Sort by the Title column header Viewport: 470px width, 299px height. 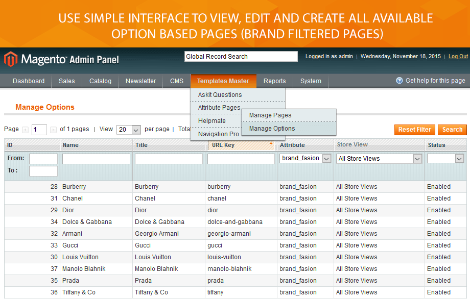169,145
